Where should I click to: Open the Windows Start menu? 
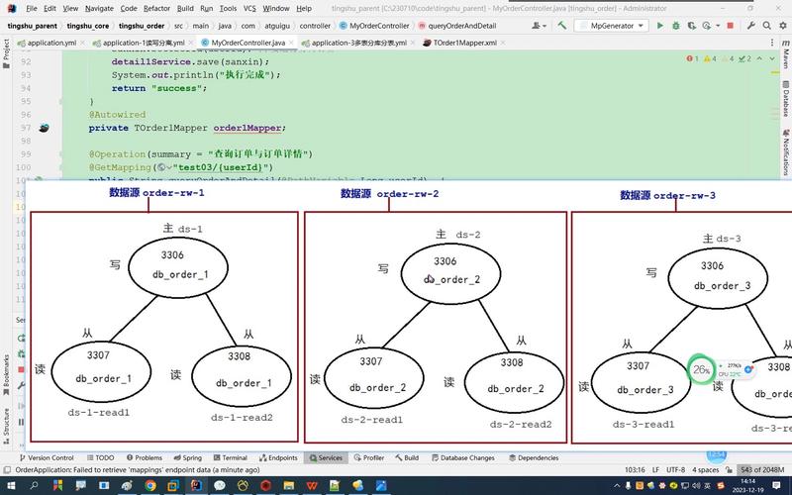(x=11, y=486)
